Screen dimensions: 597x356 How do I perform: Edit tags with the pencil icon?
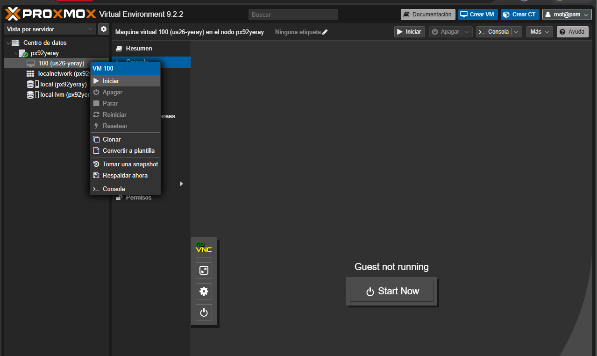coord(325,32)
